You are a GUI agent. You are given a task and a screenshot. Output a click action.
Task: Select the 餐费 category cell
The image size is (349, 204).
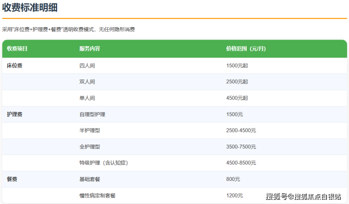tap(12, 179)
